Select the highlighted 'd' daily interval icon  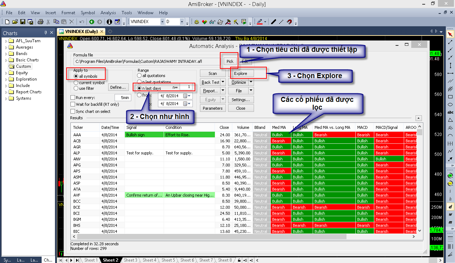(x=450, y=207)
